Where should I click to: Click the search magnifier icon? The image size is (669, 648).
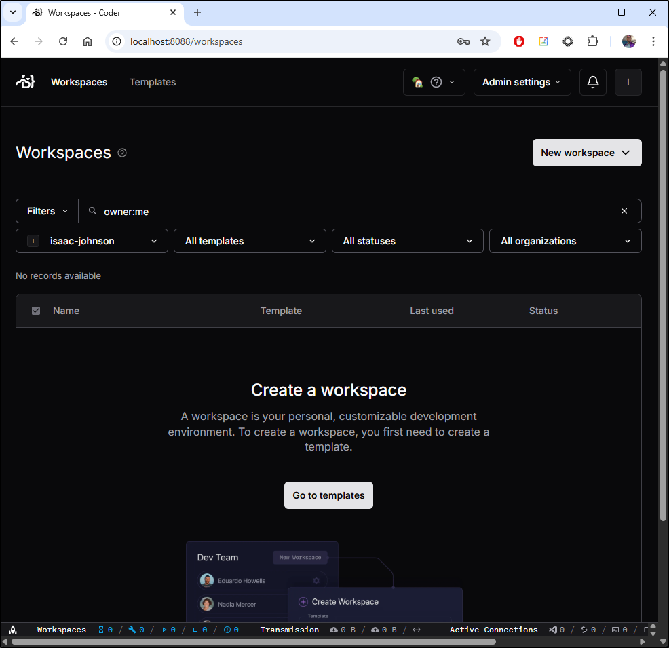pos(92,211)
